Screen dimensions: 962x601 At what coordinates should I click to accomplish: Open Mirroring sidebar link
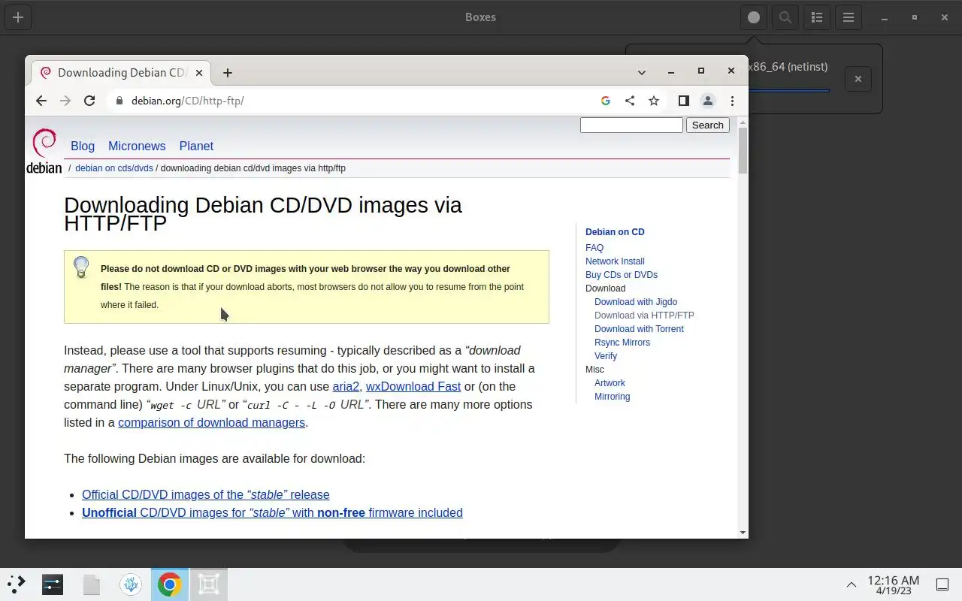[613, 397]
